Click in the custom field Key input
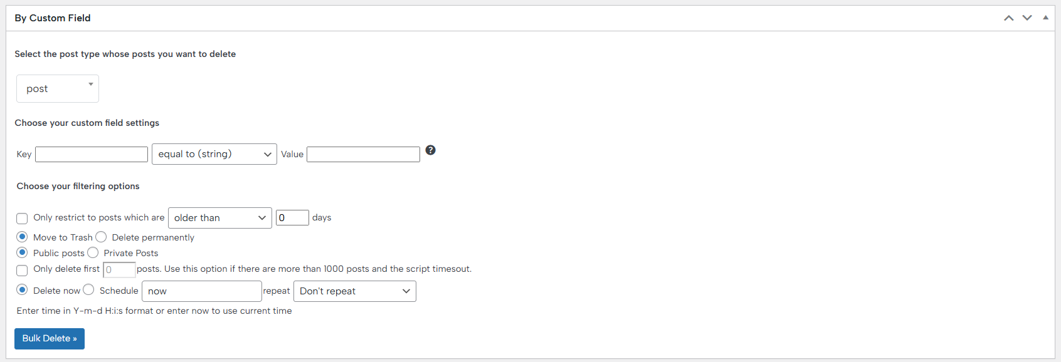Viewport: 1061px width, 362px height. coord(92,154)
